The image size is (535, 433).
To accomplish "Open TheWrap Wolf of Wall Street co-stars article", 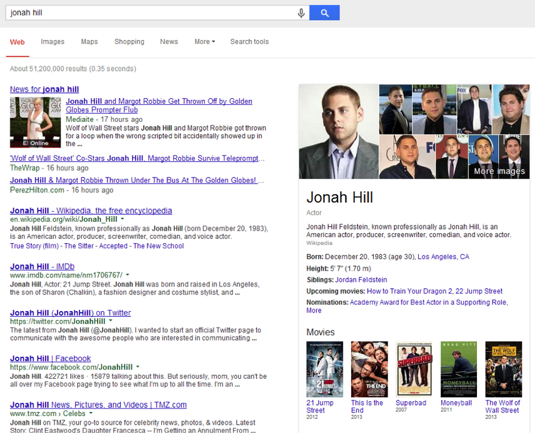I will coord(136,158).
